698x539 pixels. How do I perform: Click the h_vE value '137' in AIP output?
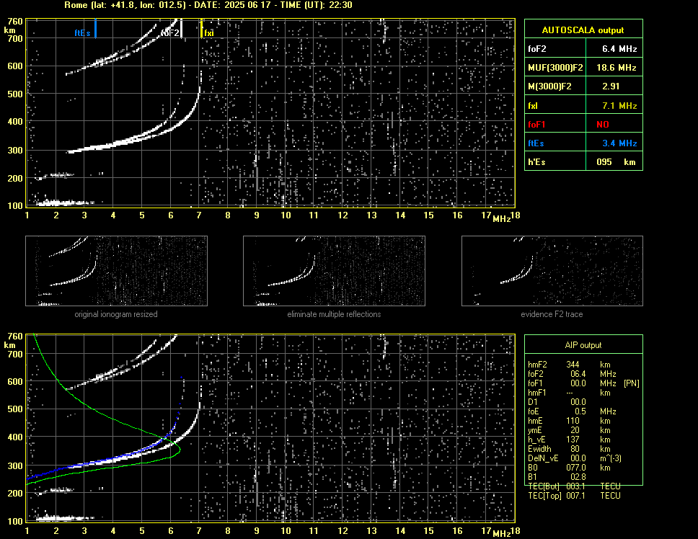pos(573,440)
